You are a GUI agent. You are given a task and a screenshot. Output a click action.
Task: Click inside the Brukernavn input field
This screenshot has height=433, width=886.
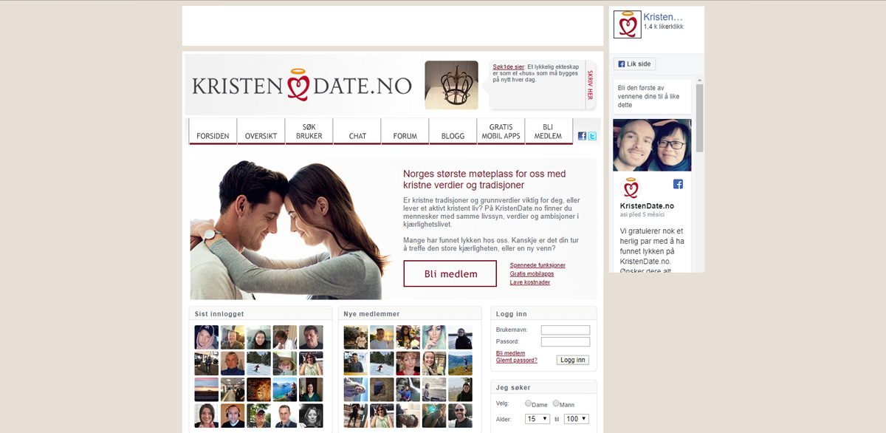[x=565, y=330]
